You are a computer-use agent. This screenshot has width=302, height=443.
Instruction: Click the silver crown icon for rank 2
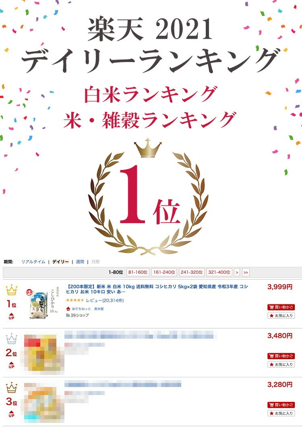point(12,339)
